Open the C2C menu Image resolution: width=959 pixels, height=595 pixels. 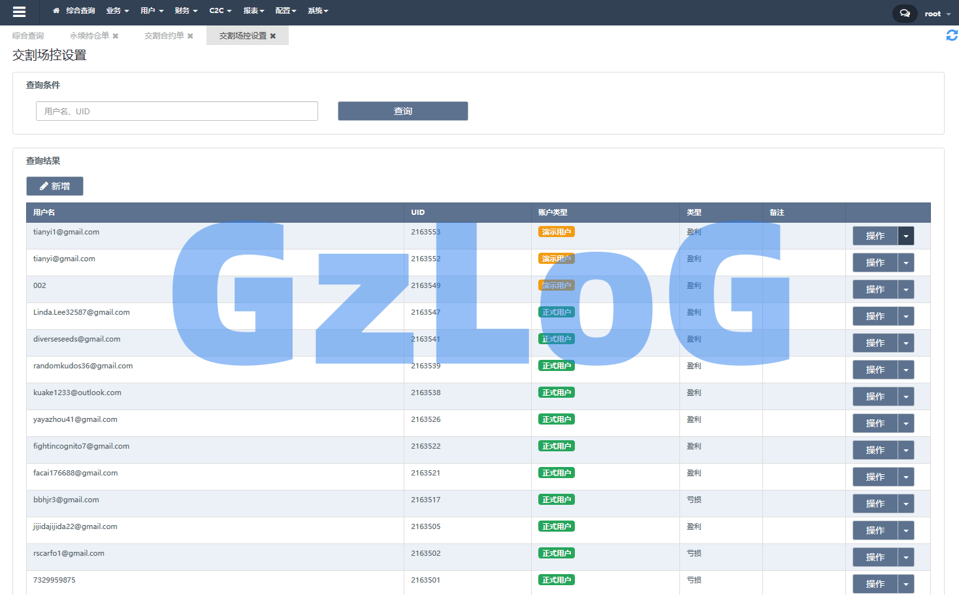tap(220, 10)
